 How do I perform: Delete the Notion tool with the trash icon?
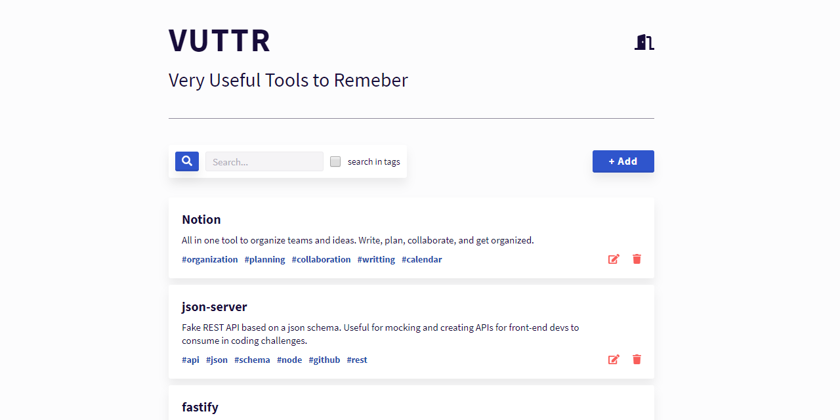[637, 259]
